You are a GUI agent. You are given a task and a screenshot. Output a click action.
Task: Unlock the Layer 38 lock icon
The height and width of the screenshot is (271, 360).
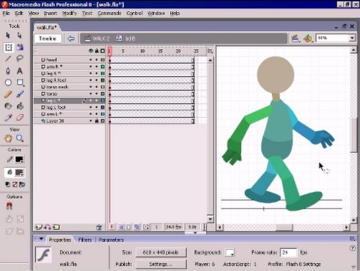(x=97, y=121)
